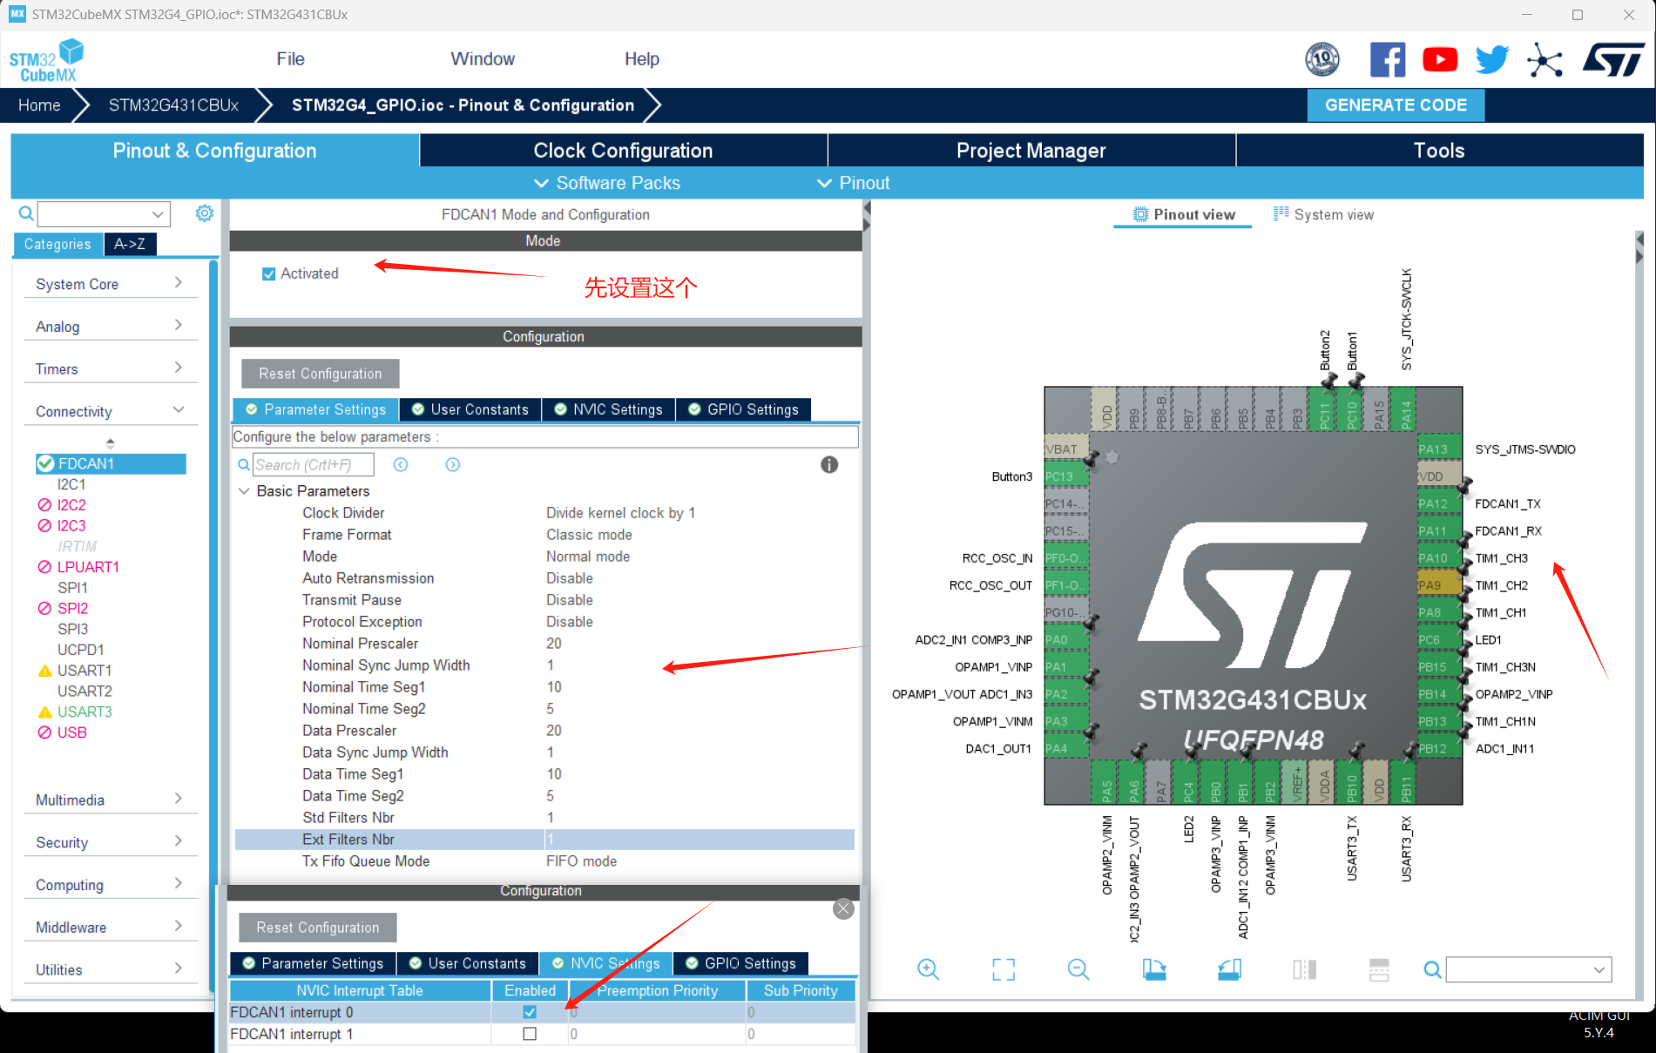1656x1053 pixels.
Task: Switch to Project Manager tab
Action: (x=1031, y=151)
